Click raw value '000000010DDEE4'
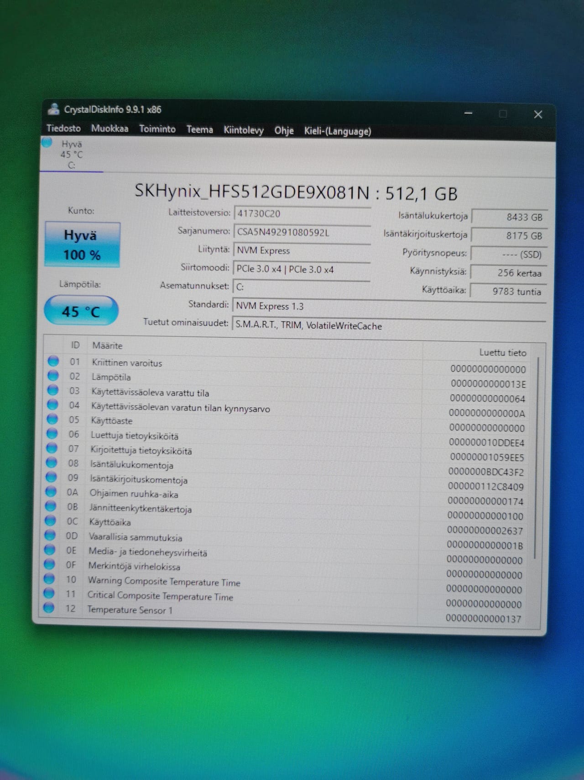The image size is (584, 780). tap(487, 442)
